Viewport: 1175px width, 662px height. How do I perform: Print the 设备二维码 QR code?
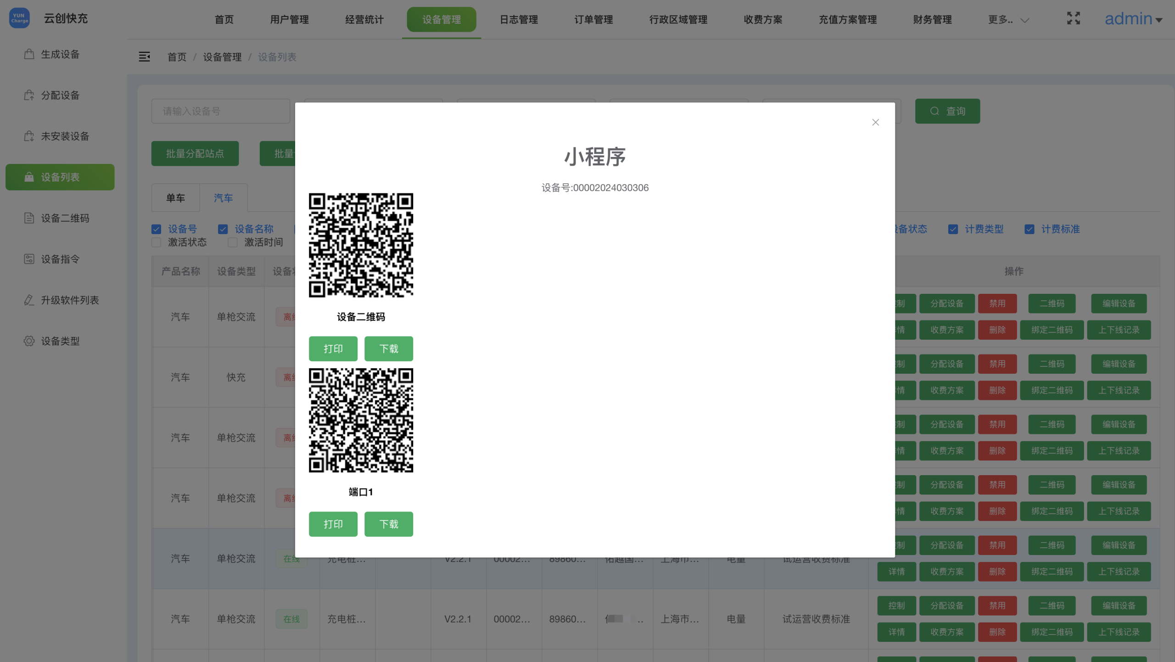pos(333,349)
